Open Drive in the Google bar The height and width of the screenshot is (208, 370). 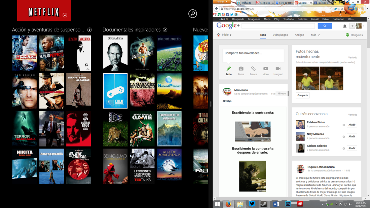pos(325,19)
